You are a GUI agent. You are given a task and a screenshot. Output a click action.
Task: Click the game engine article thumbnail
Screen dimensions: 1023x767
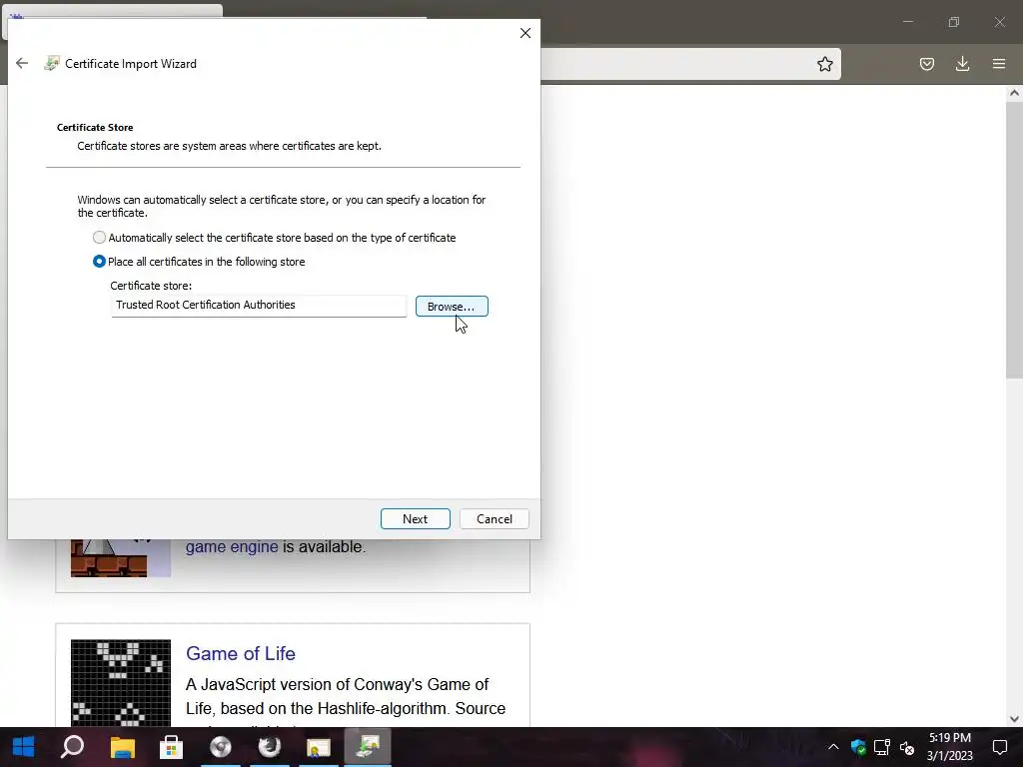[x=121, y=558]
